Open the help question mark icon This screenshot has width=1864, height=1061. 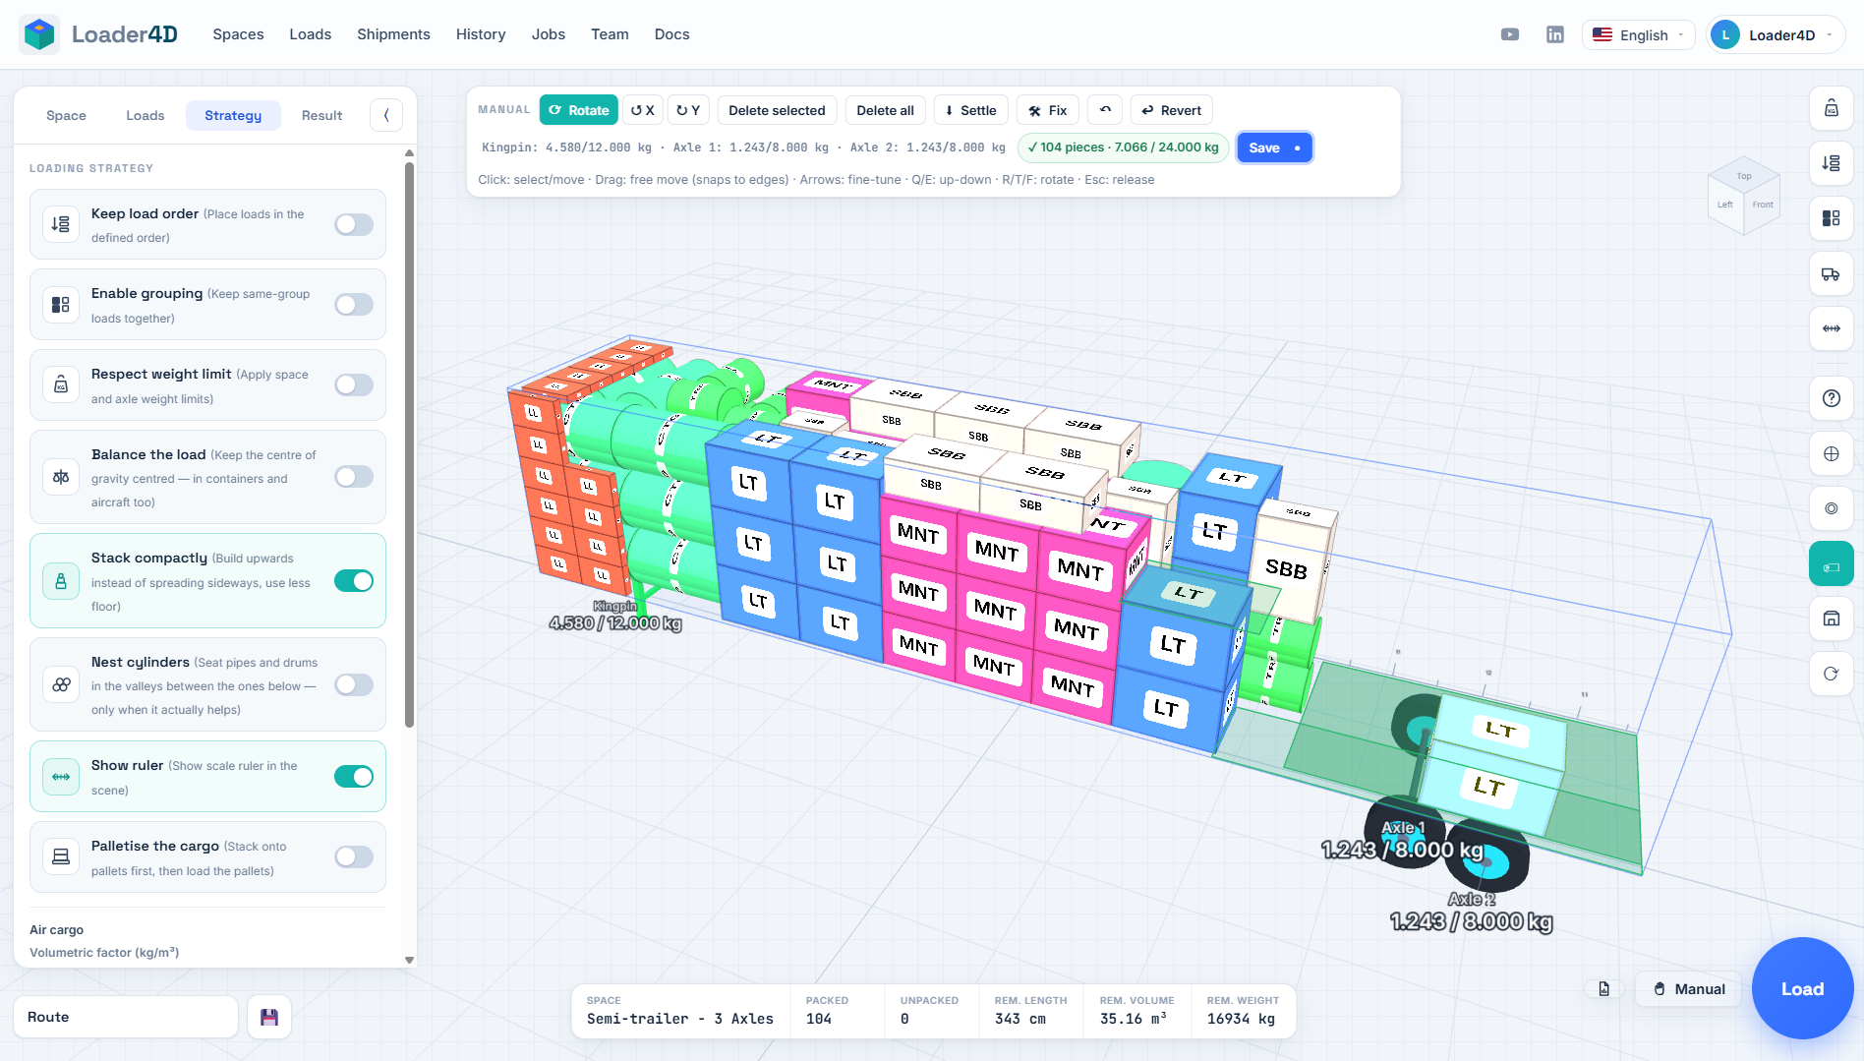[x=1832, y=398]
